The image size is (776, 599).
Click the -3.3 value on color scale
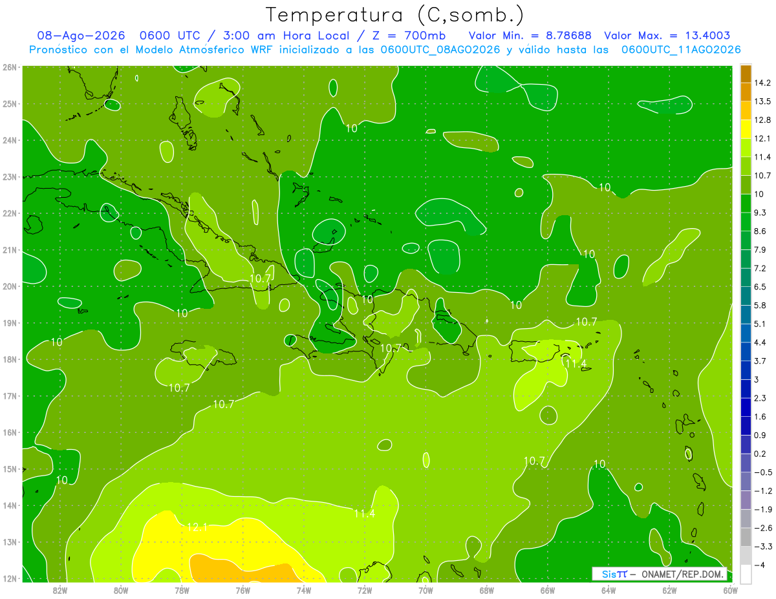click(762, 546)
